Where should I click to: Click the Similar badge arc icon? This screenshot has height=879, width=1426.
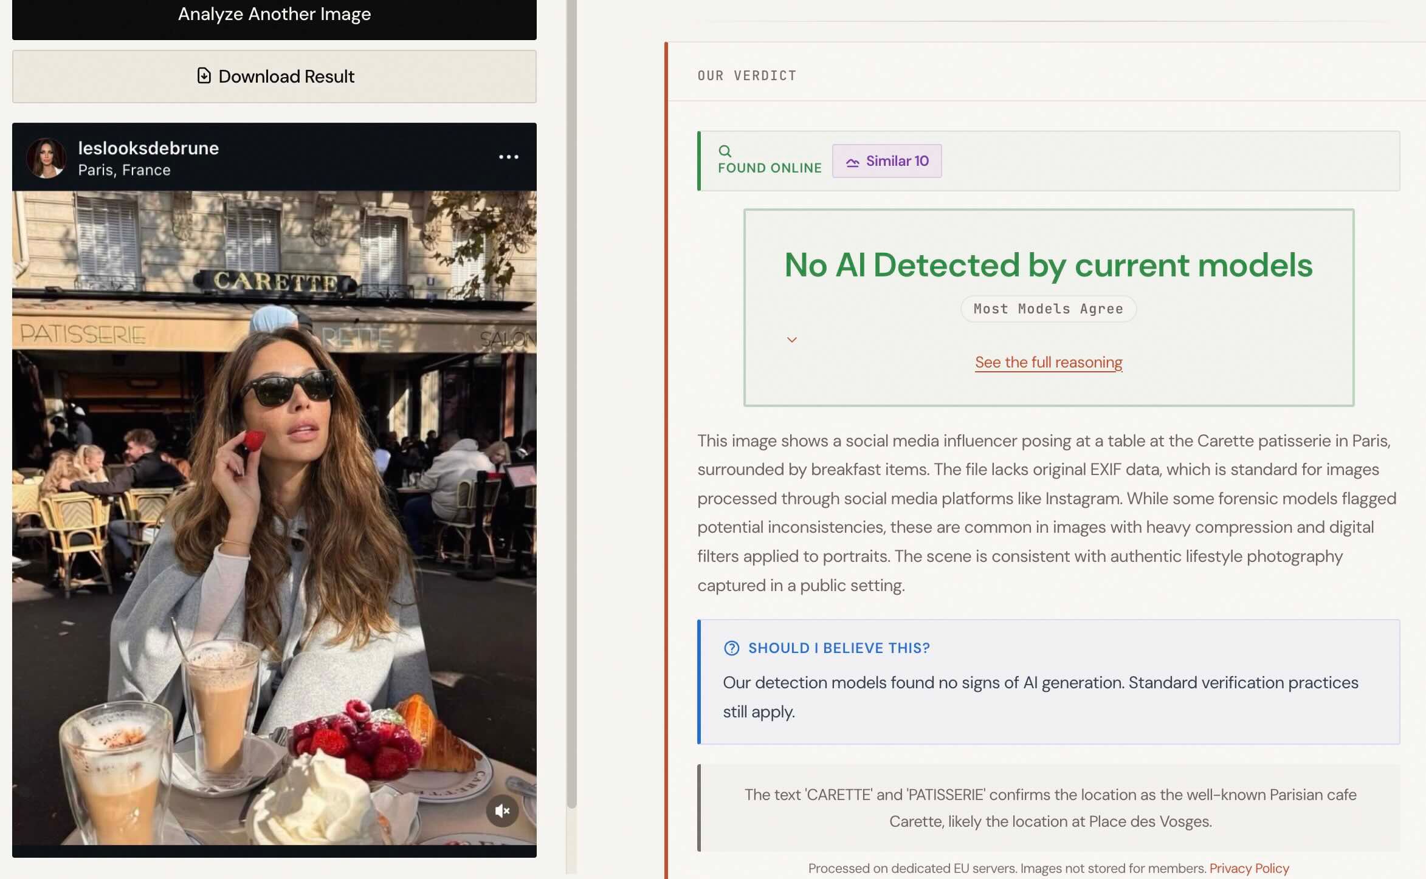tap(852, 162)
